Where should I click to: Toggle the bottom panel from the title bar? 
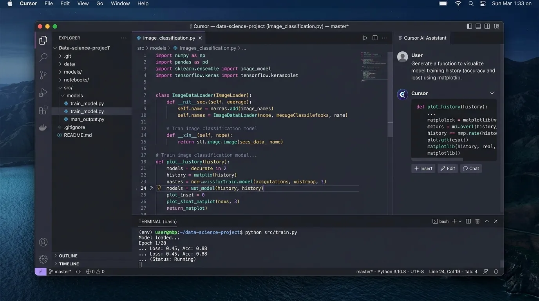(x=478, y=26)
